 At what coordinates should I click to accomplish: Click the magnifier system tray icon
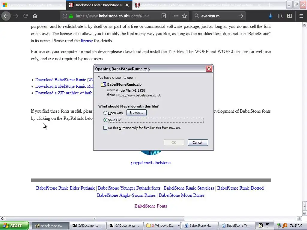pyautogui.click(x=285, y=226)
